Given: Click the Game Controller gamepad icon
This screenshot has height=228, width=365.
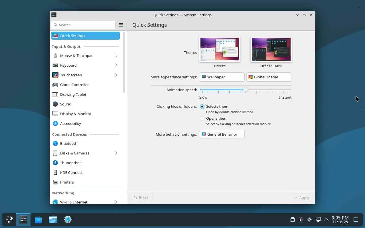Looking at the screenshot, I should coord(55,85).
